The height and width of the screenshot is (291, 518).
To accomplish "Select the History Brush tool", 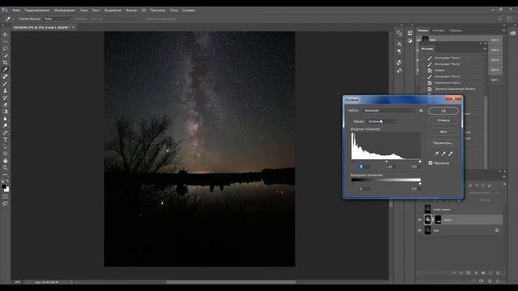I will [x=5, y=98].
